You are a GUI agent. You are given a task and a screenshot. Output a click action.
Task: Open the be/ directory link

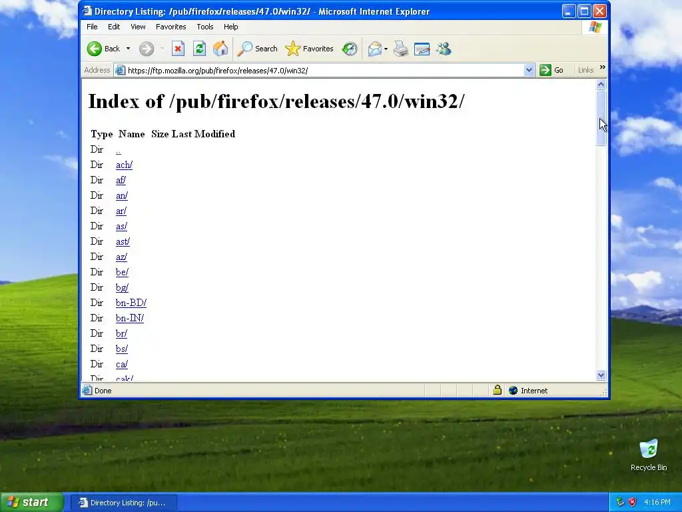[x=122, y=272]
